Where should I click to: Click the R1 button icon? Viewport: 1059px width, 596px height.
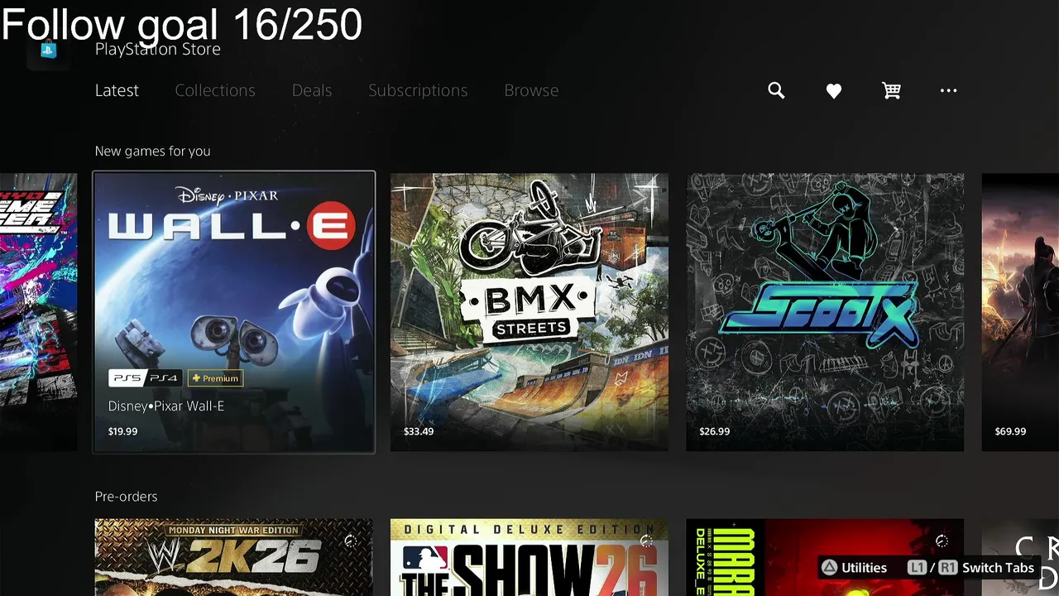point(948,568)
